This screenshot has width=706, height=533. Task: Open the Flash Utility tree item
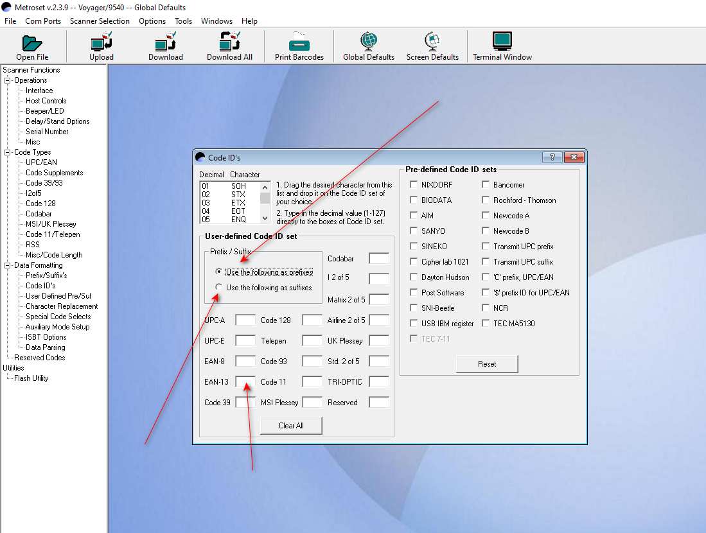(31, 379)
